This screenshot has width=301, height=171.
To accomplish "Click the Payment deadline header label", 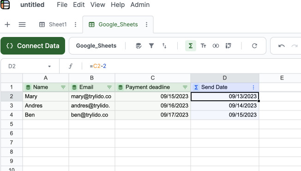I will (148, 87).
